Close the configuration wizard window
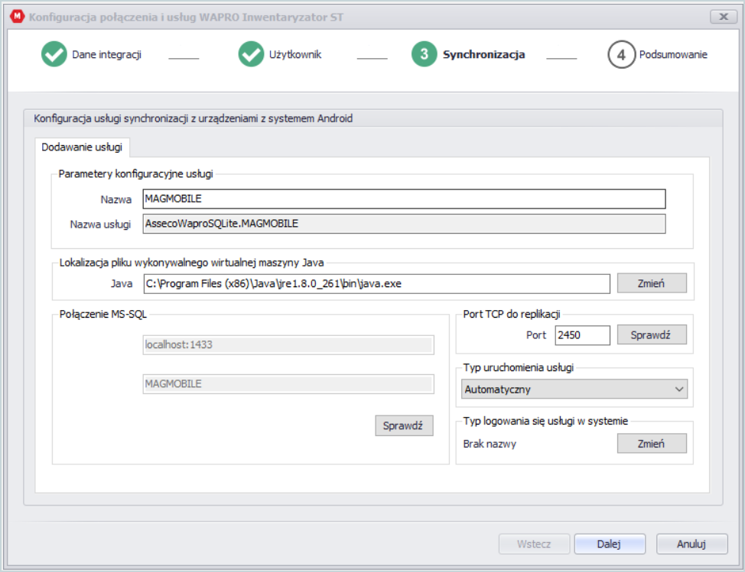Screen dimensions: 745x572 click(723, 17)
